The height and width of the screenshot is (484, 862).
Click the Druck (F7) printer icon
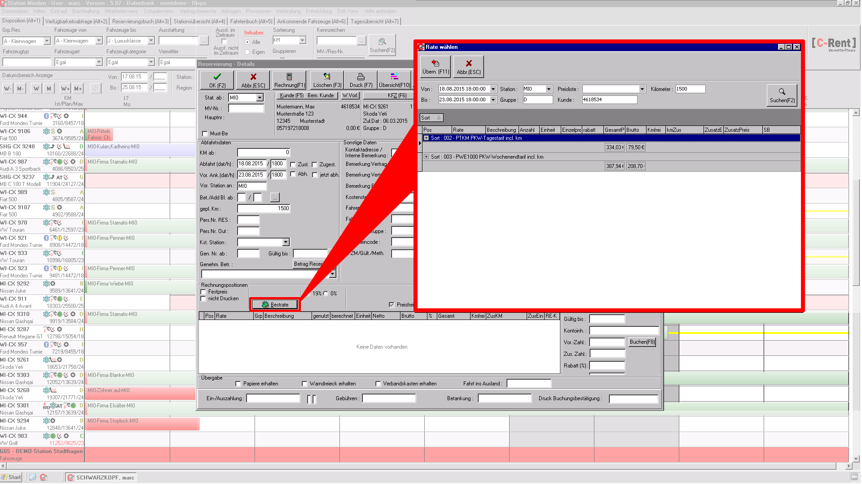(x=361, y=80)
